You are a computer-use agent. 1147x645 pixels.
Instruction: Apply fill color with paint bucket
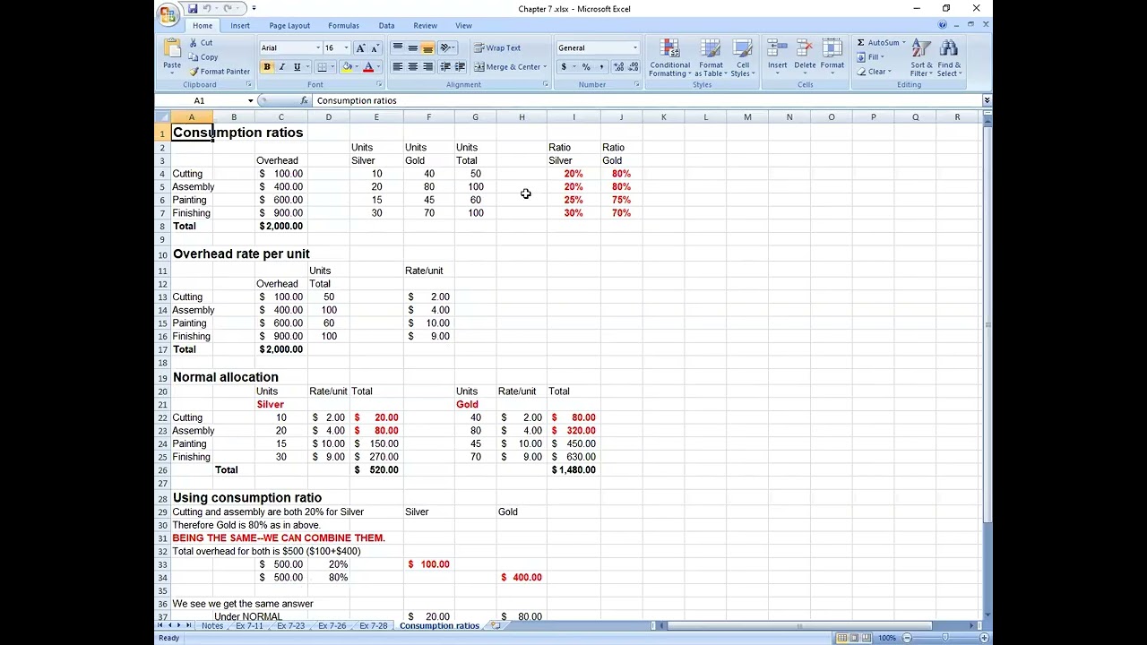pos(347,67)
